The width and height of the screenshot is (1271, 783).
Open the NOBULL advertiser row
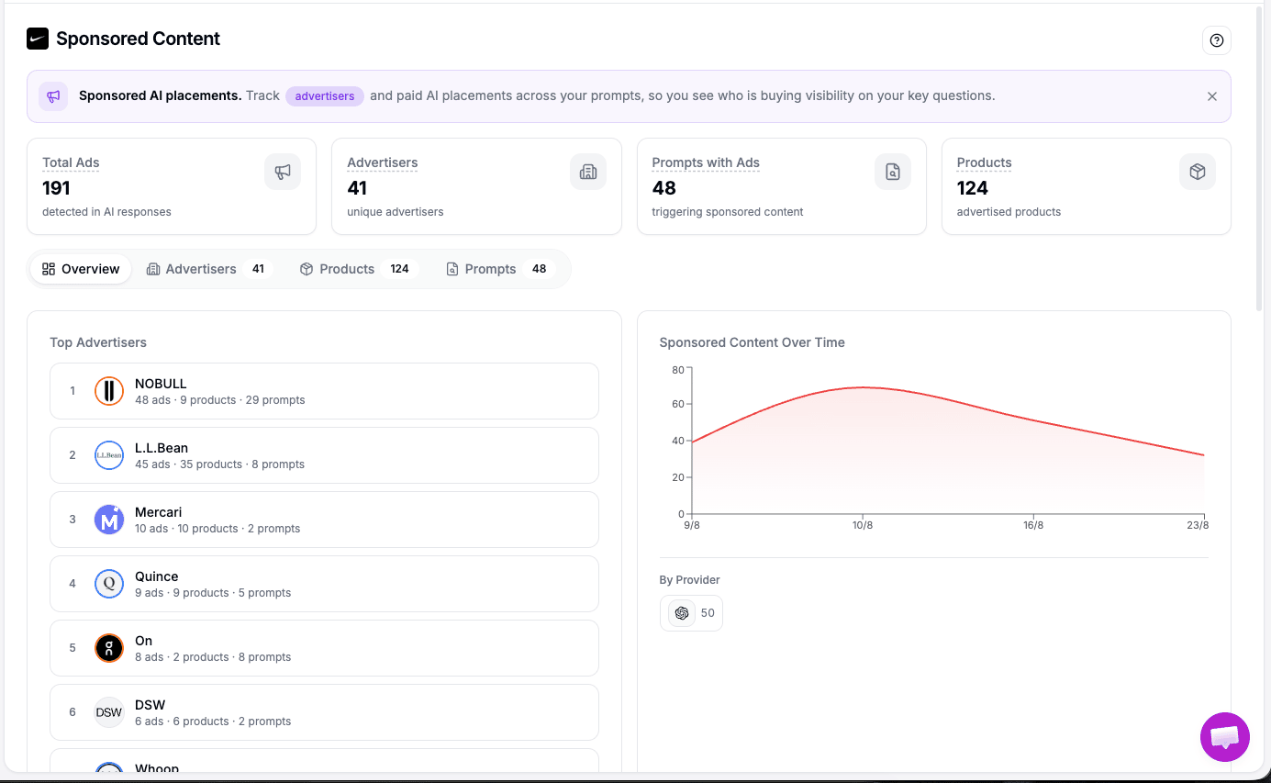point(324,391)
